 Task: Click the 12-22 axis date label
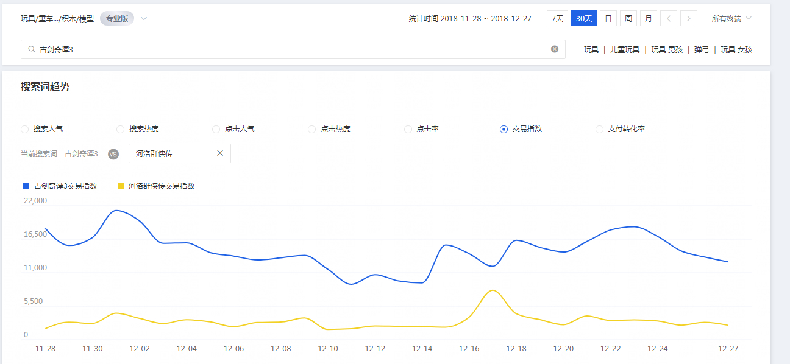[x=611, y=349]
